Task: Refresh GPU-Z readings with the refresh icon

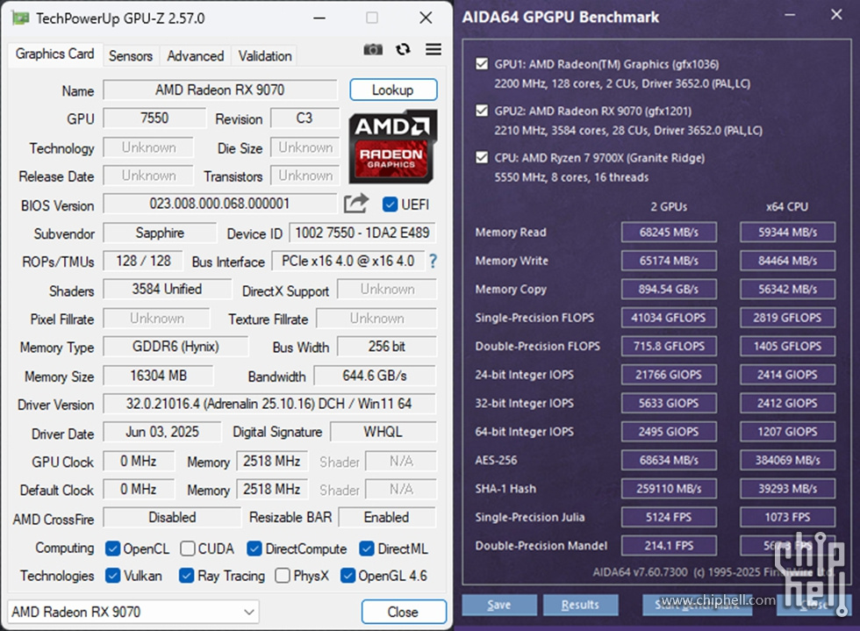Action: [x=403, y=50]
